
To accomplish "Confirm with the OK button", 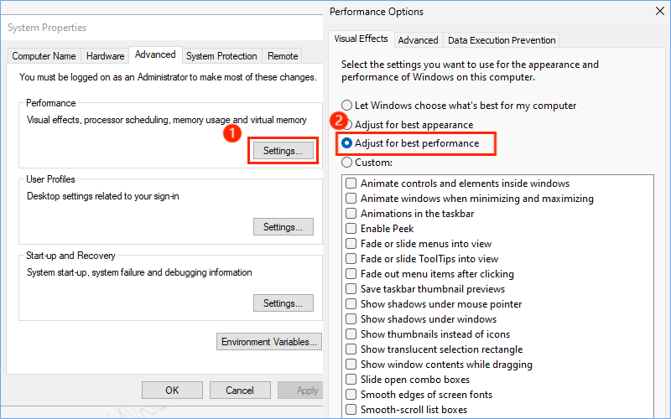I will coord(172,390).
